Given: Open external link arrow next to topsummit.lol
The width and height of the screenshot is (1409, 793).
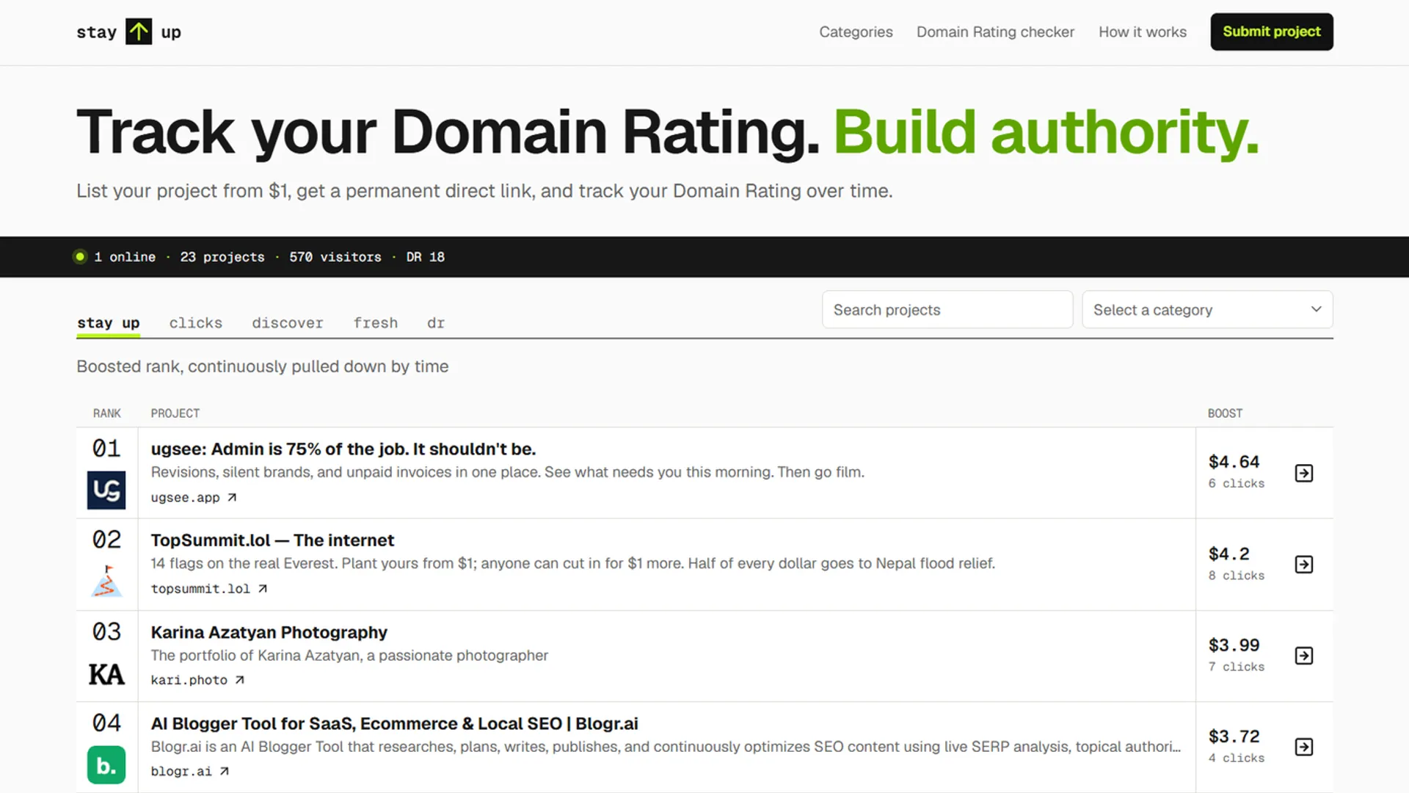Looking at the screenshot, I should (263, 588).
